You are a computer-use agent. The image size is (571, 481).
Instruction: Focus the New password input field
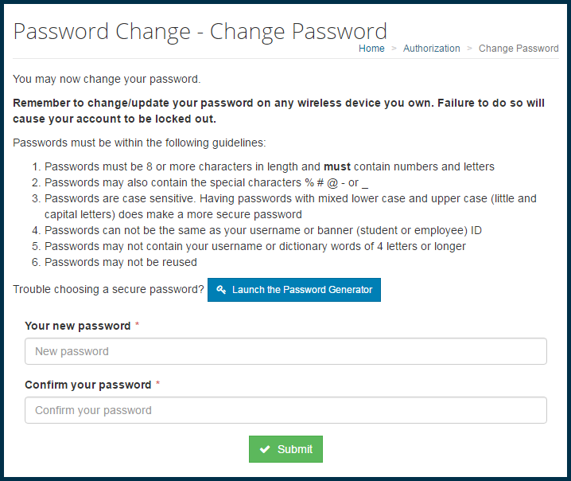[285, 351]
